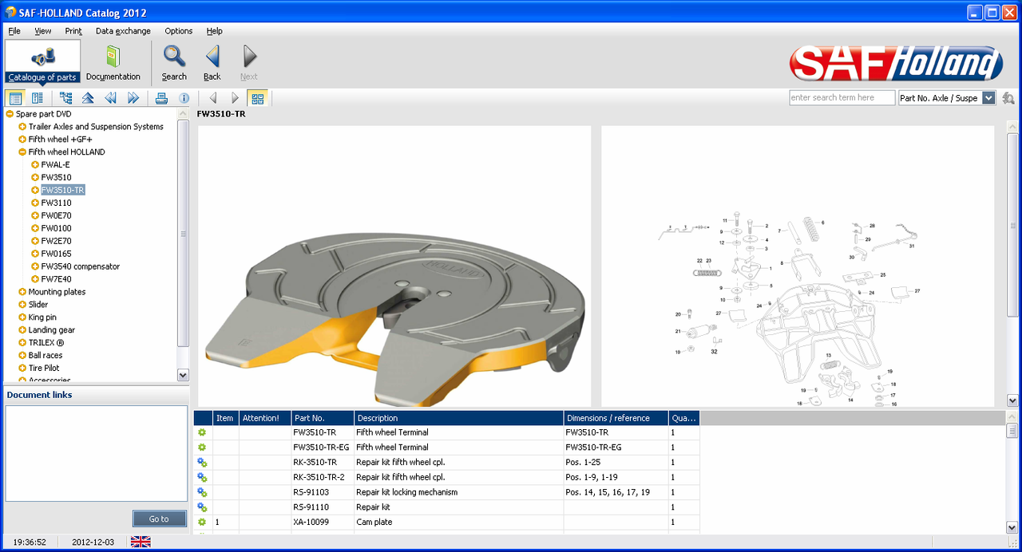This screenshot has width=1022, height=552.
Task: Open the File menu
Action: pos(14,31)
